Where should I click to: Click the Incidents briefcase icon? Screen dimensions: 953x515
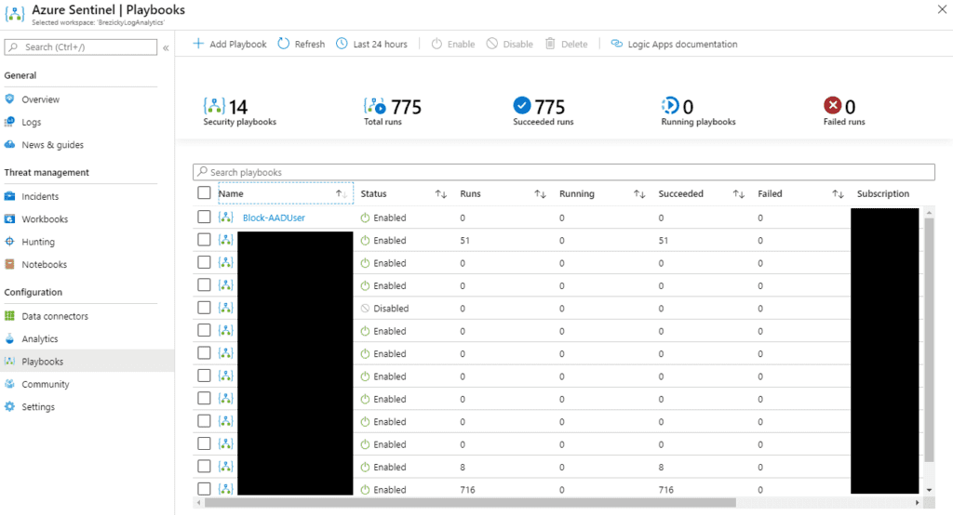(9, 196)
